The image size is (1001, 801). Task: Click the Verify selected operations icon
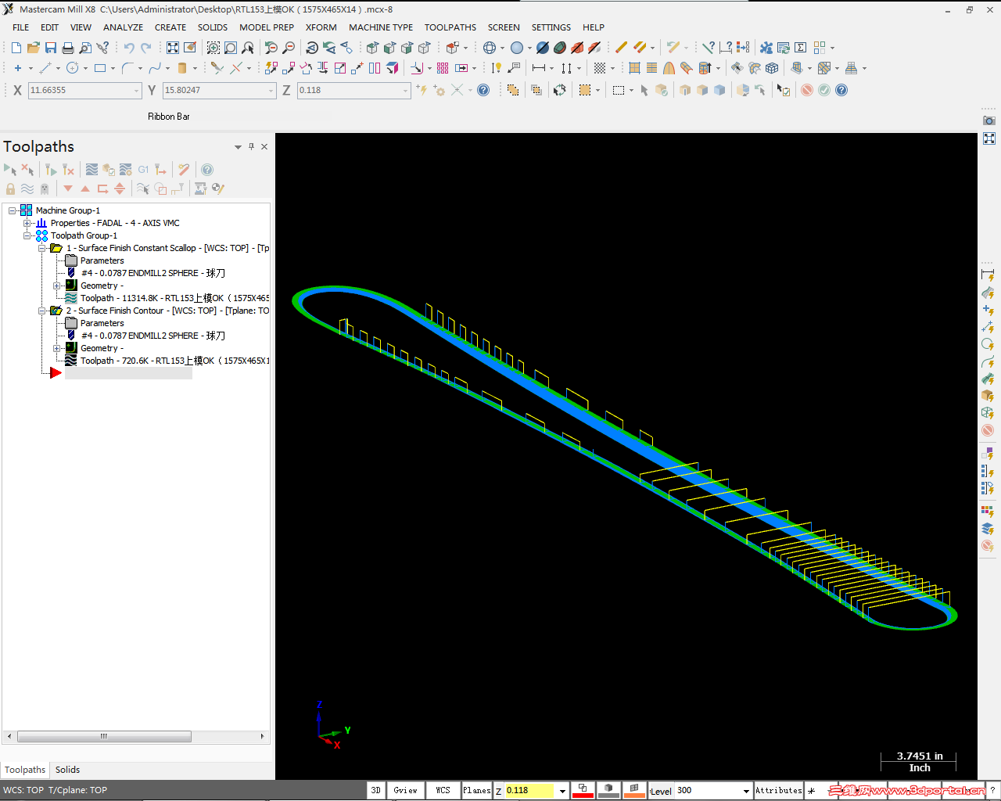[108, 169]
